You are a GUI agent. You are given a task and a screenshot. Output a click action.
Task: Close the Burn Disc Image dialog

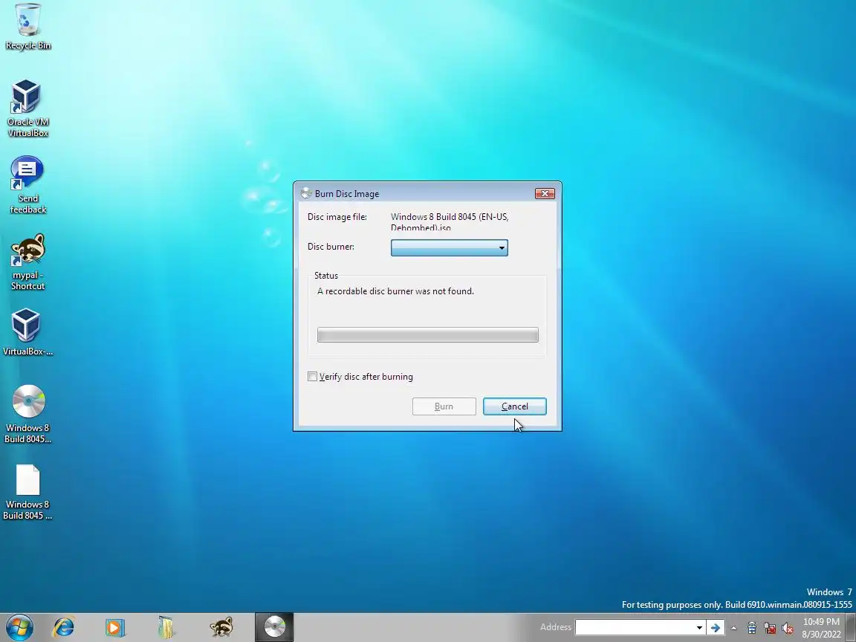tap(544, 193)
